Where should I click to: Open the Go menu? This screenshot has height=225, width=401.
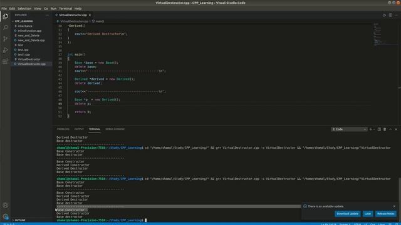tap(46, 8)
